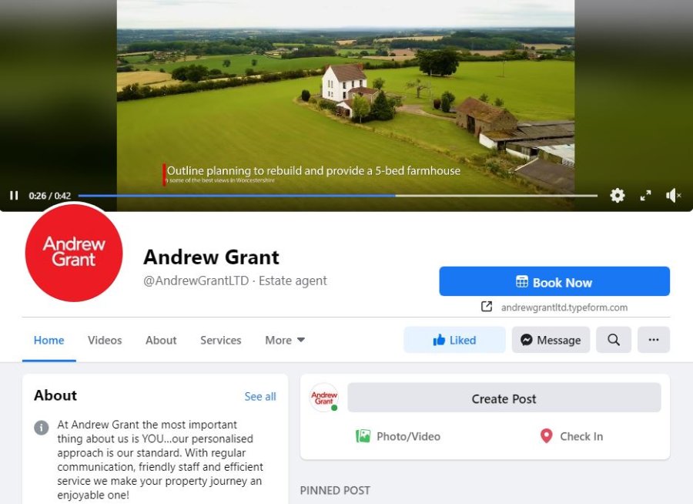Open the Services tab
This screenshot has height=504, width=693.
tap(220, 341)
